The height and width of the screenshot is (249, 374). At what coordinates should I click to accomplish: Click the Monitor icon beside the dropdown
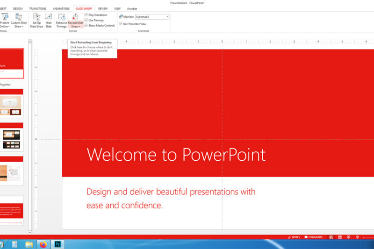(x=121, y=17)
